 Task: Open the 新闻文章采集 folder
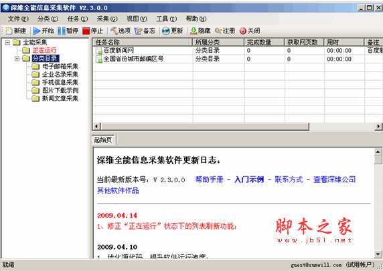coord(60,99)
